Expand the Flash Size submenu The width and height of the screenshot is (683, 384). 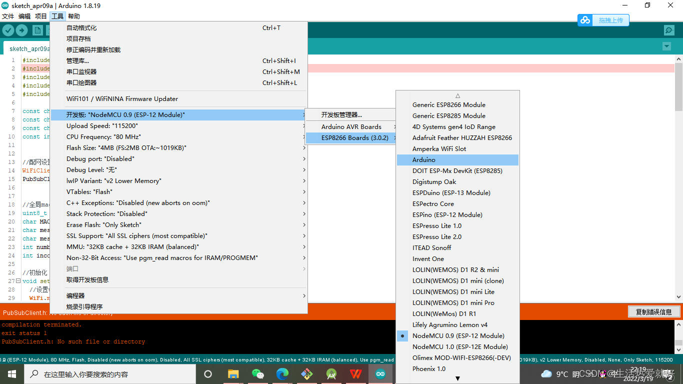178,147
